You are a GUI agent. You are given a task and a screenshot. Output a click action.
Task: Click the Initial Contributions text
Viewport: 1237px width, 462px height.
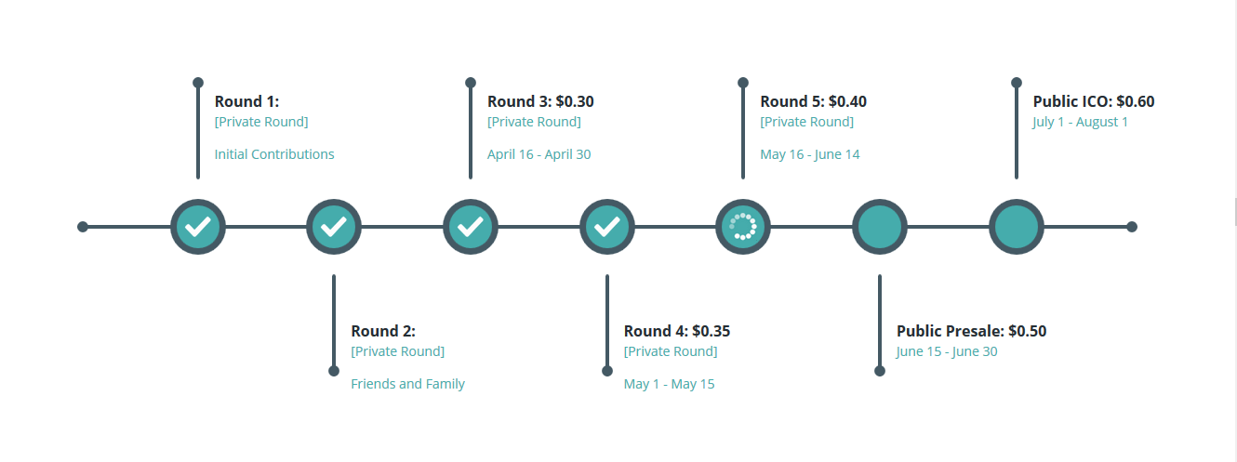tap(274, 154)
